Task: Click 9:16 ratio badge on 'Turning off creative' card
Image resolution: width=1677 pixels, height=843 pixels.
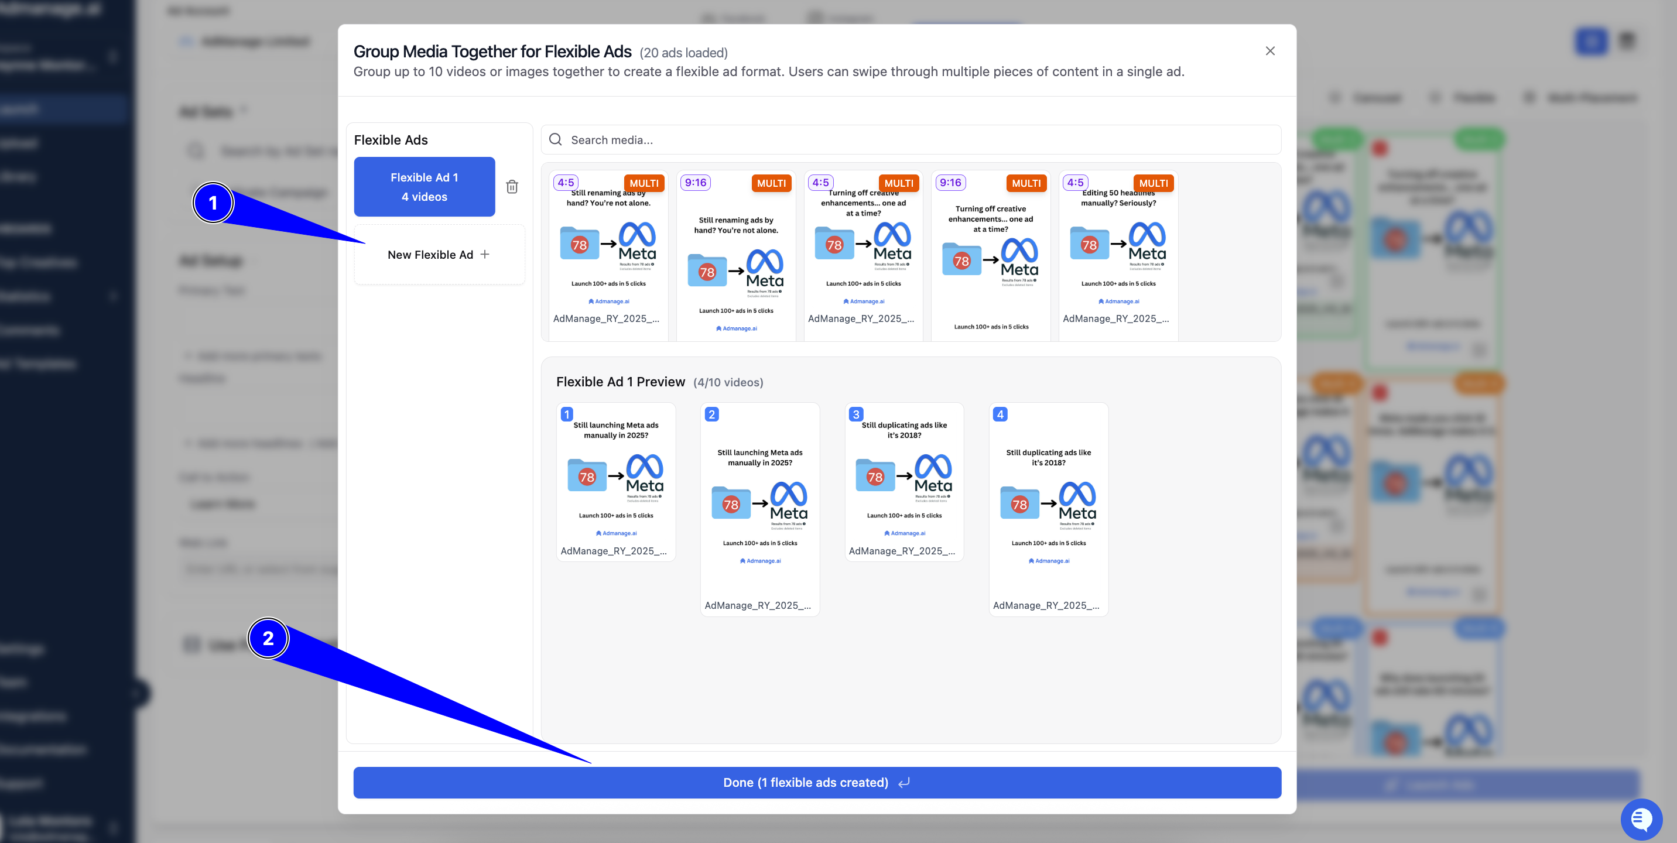Action: click(x=950, y=182)
